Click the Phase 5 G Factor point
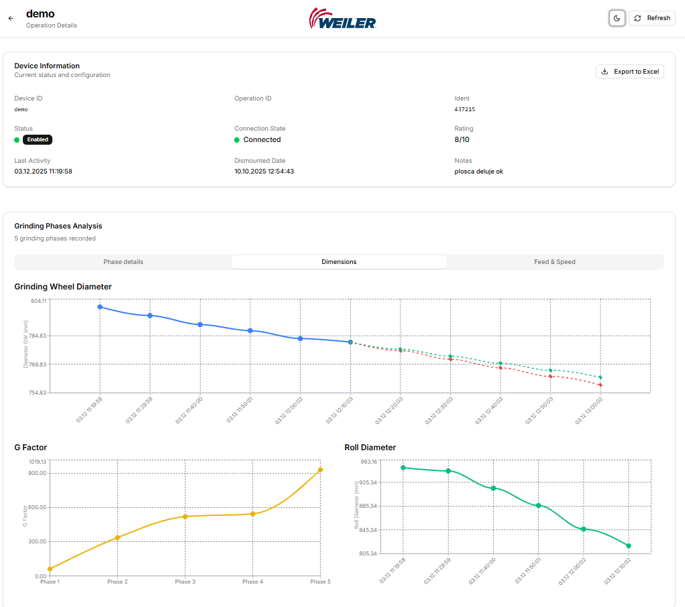 click(320, 470)
